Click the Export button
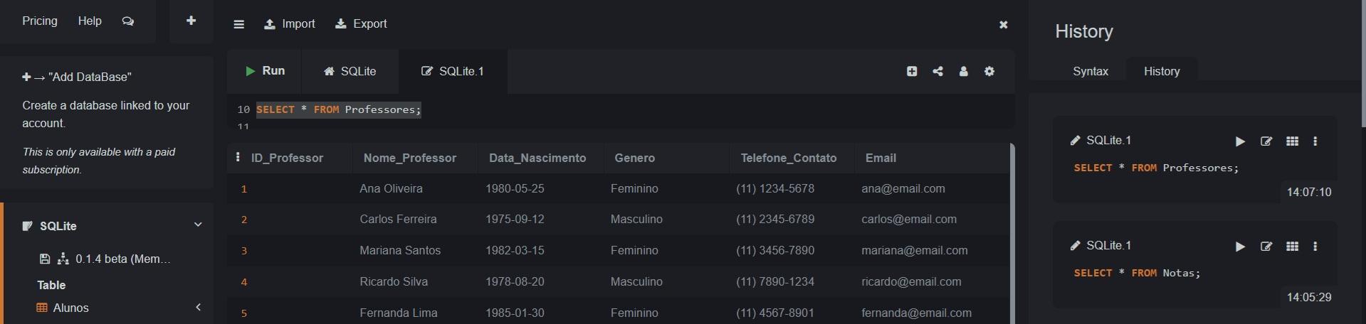Viewport: 1366px width, 324px height. (x=361, y=24)
